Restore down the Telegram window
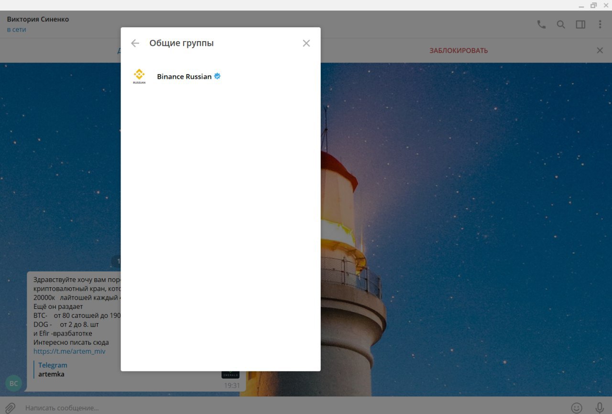 tap(593, 5)
